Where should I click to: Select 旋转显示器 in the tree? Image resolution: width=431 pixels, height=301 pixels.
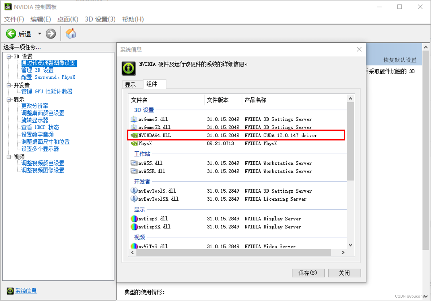35,120
